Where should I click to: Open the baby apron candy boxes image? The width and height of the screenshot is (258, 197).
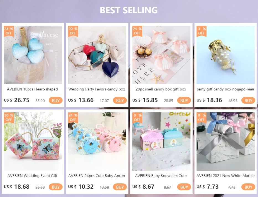97,142
